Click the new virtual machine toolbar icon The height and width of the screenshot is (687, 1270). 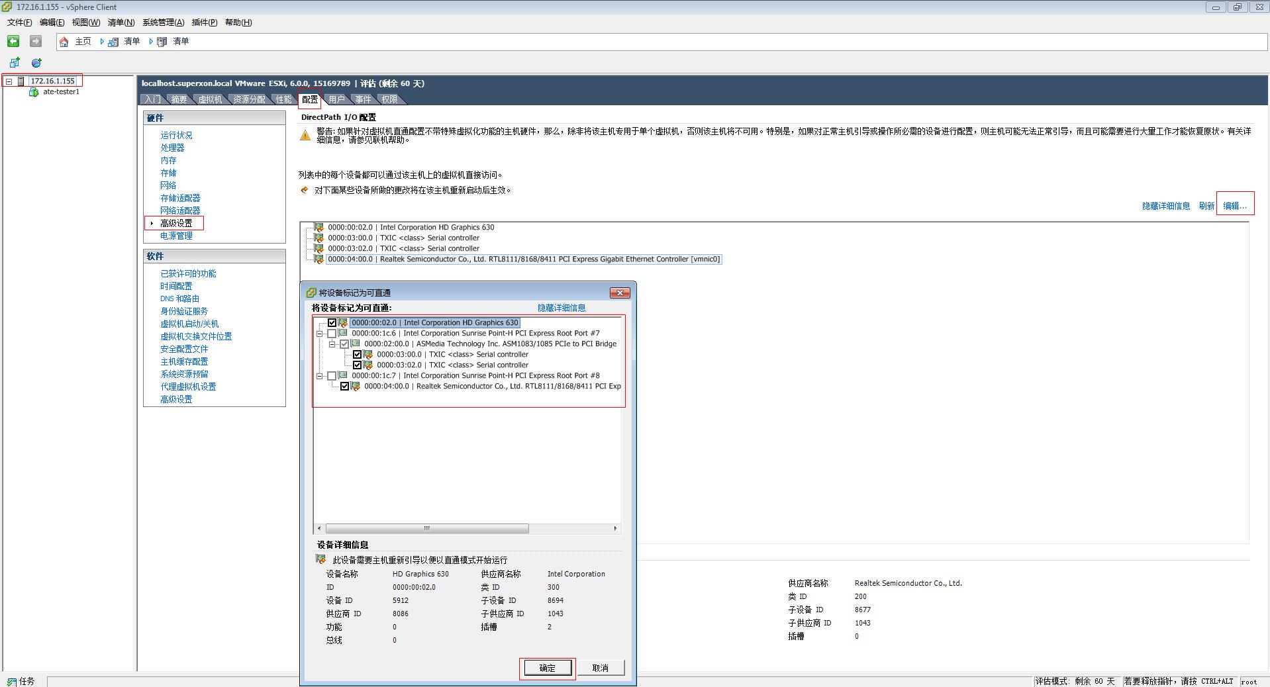click(x=15, y=63)
